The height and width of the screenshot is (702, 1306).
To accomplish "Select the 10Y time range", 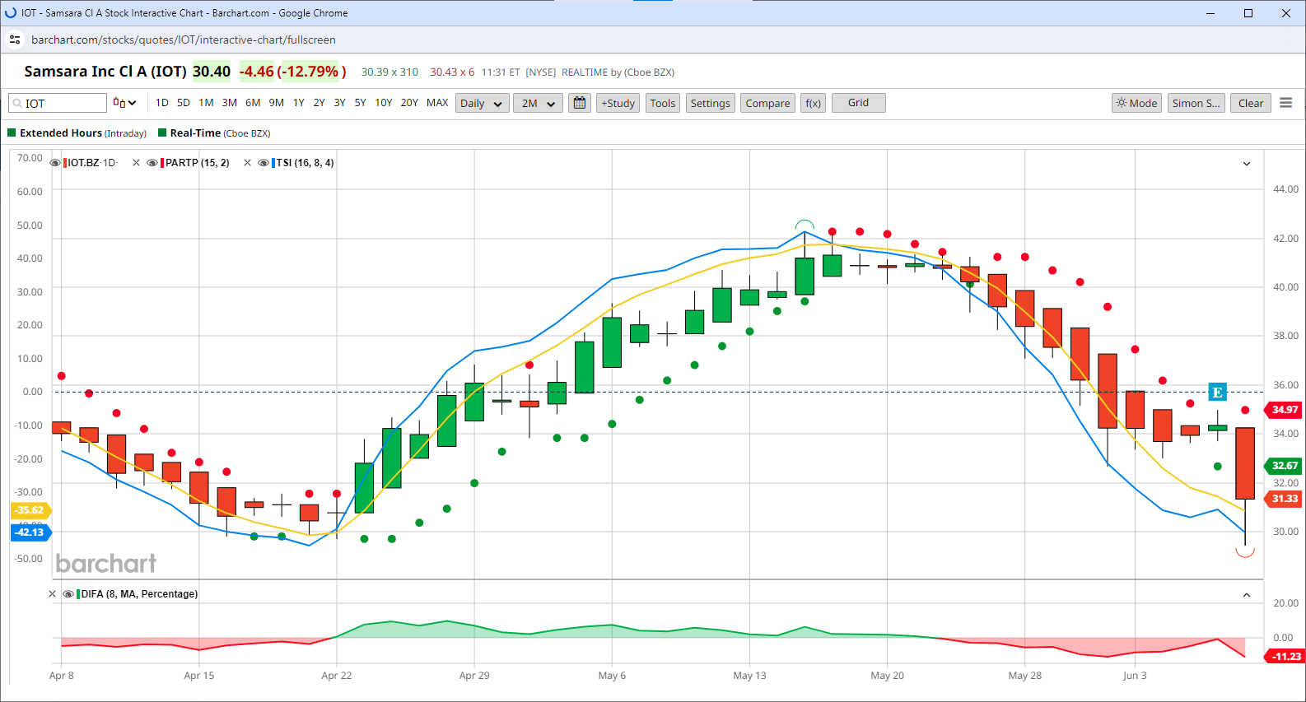I will (384, 103).
